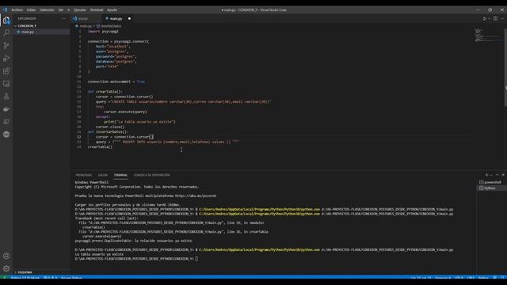This screenshot has height=285, width=507.
Task: Open the Ayuda menu
Action: click(112, 10)
